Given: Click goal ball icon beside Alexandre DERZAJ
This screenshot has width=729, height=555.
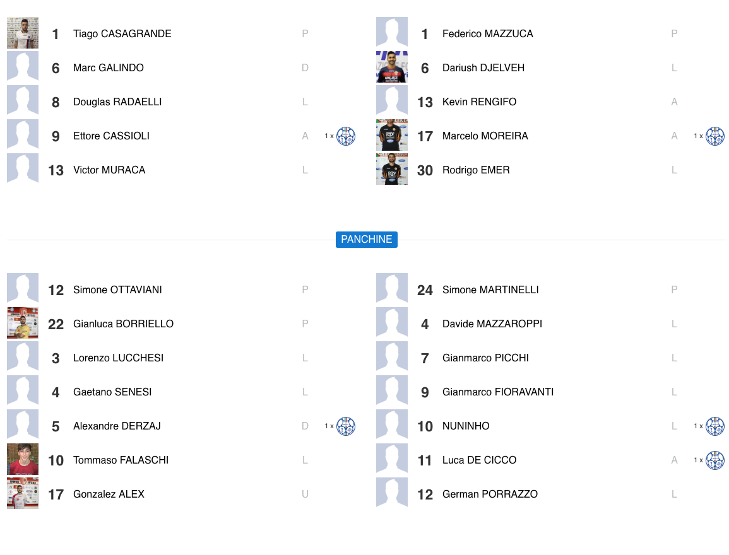Looking at the screenshot, I should coord(346,426).
